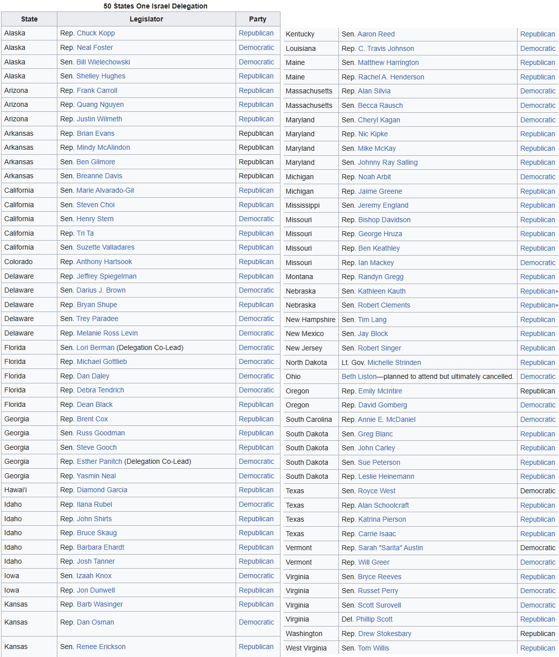Click the Lori Berman link
This screenshot has height=657, width=559.
point(95,347)
